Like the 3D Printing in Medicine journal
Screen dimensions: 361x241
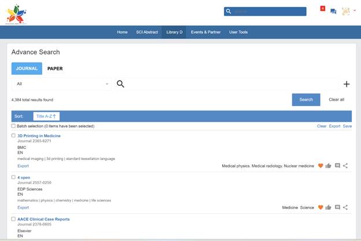(x=329, y=166)
